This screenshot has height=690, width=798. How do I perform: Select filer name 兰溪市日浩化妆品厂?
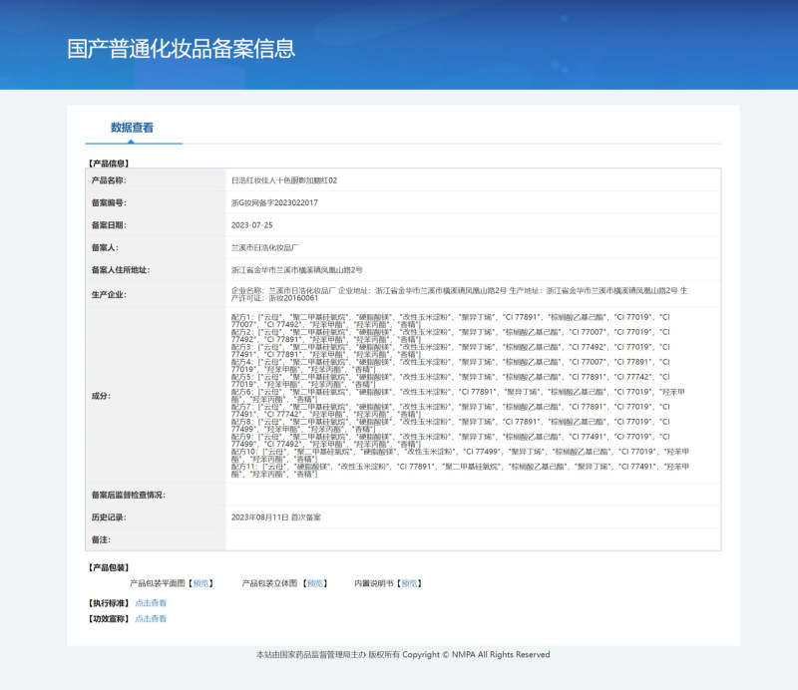click(x=264, y=247)
